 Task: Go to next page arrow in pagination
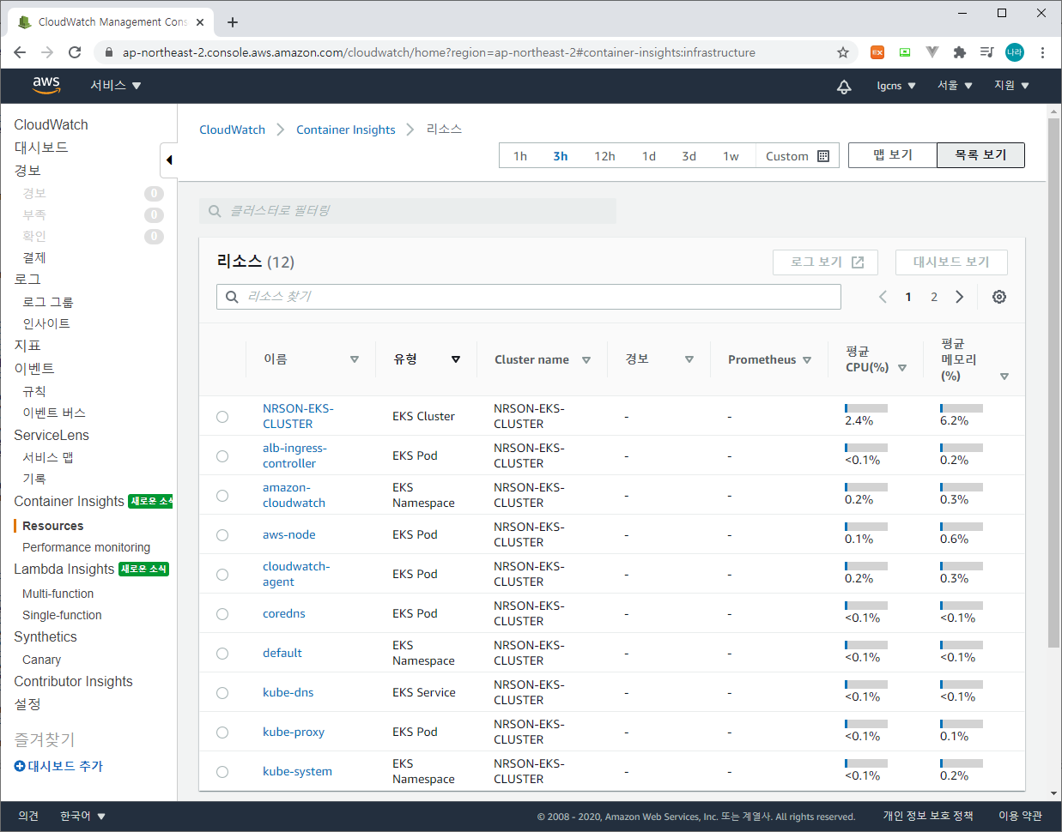point(960,297)
